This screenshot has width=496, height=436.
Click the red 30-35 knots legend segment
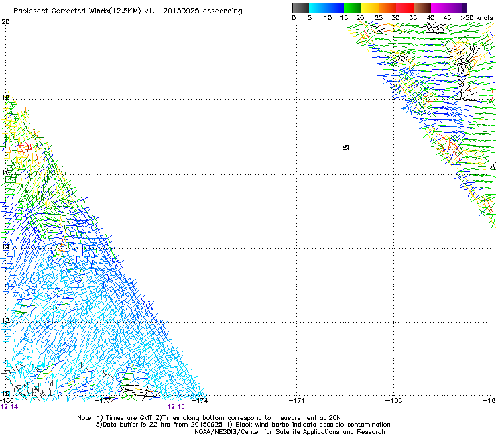point(405,8)
